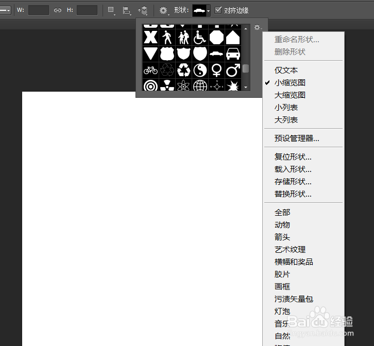Select the globe grid shape

coord(200,85)
